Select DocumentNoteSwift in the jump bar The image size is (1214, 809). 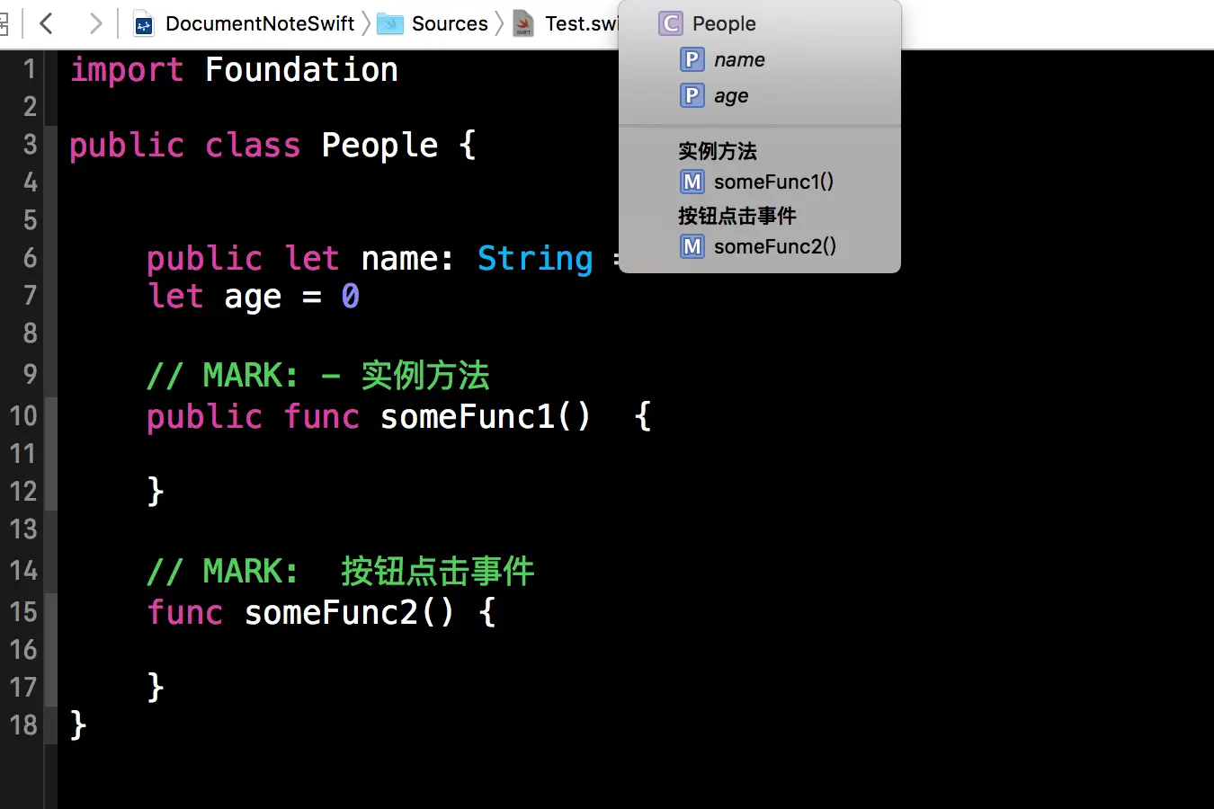[260, 23]
